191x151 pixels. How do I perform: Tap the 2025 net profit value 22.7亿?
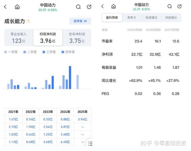coord(137,54)
